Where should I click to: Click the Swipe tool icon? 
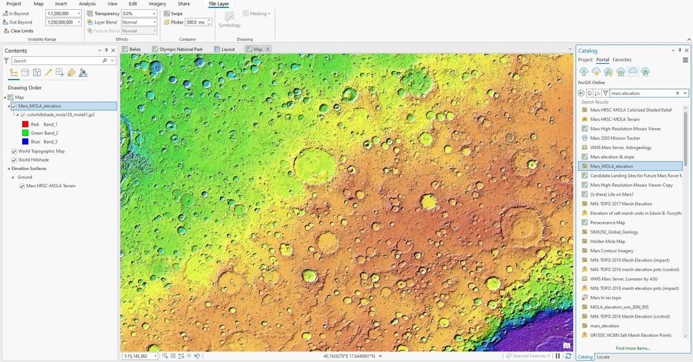click(166, 14)
